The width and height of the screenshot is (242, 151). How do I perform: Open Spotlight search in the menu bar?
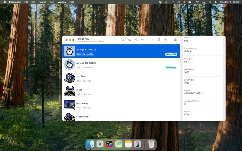210,2
